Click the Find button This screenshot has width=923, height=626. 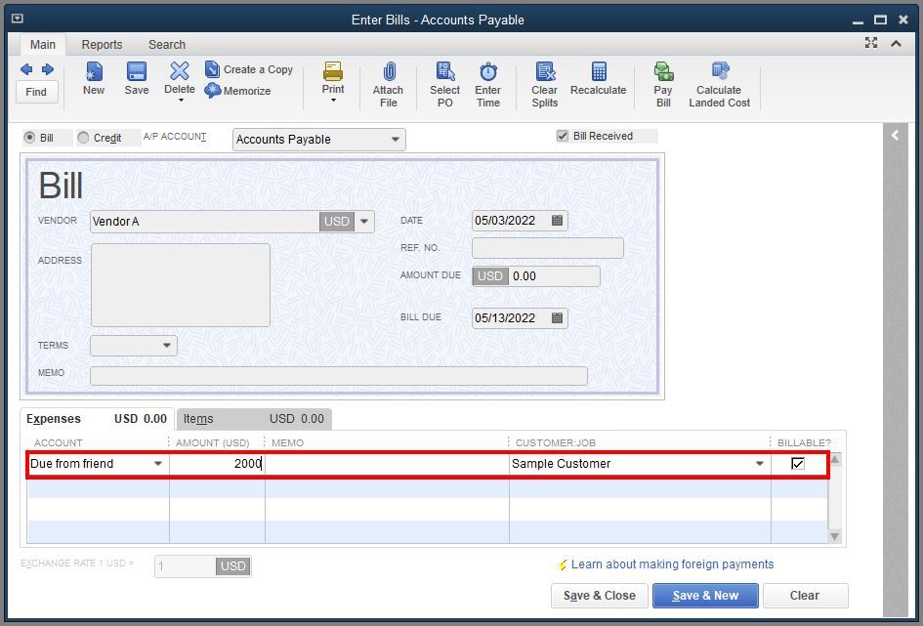36,92
